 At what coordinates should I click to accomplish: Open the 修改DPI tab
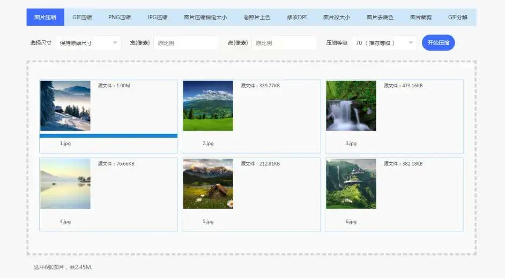point(297,17)
